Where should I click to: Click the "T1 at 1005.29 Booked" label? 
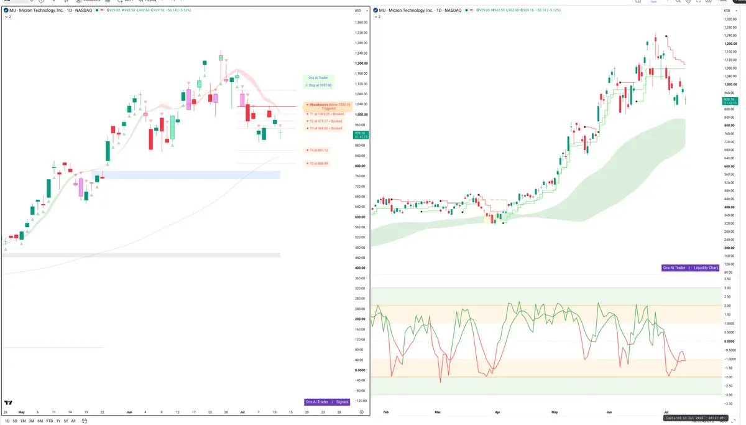(325, 114)
